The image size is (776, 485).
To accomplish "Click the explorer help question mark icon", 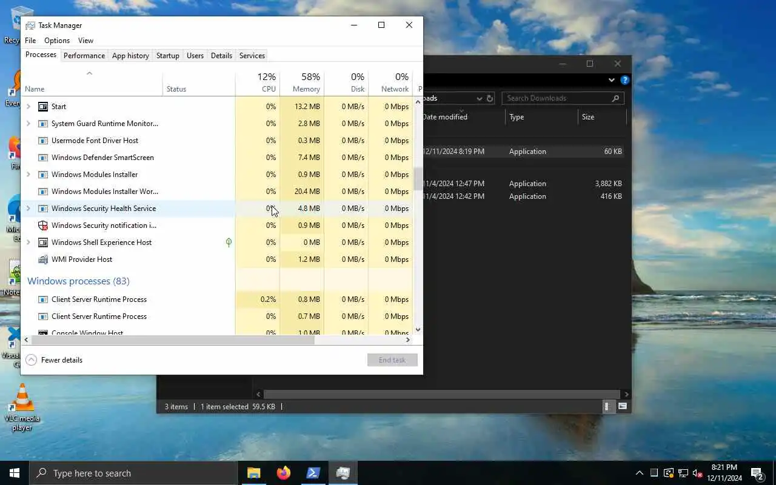I will [x=625, y=80].
